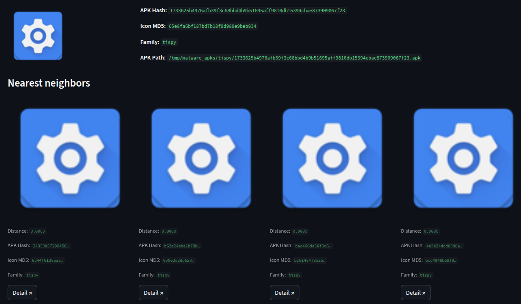The width and height of the screenshot is (521, 304).
Task: Click Distance 0.0000 of neighbor bac466da56f0c6
Action: 300,231
